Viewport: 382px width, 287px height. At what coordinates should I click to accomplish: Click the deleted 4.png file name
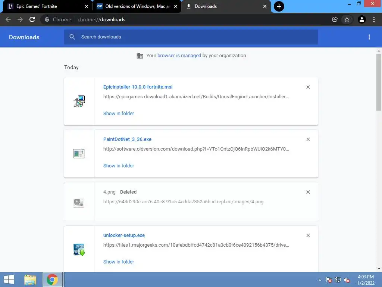pos(109,192)
